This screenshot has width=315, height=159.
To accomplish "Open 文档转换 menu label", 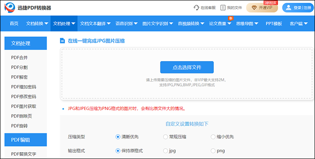I will click(34, 23).
